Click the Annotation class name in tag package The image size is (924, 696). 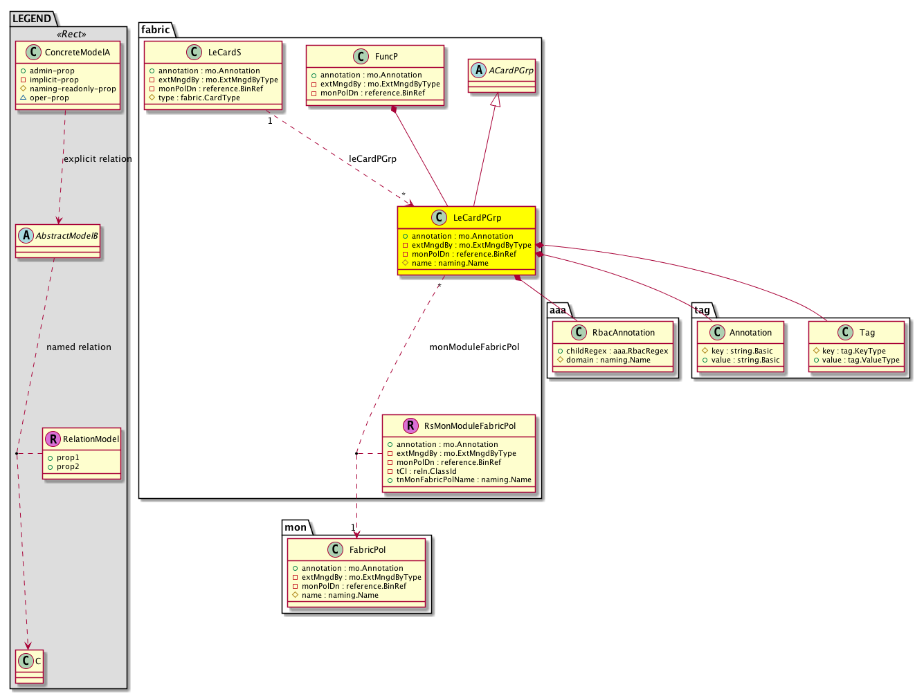coord(750,333)
